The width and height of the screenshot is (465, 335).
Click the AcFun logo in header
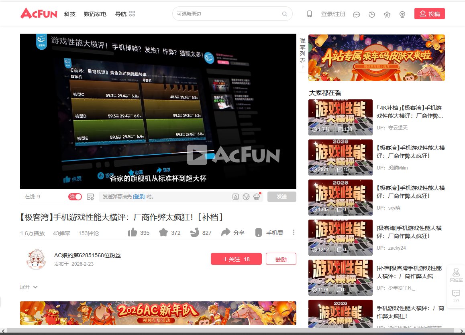tap(39, 13)
